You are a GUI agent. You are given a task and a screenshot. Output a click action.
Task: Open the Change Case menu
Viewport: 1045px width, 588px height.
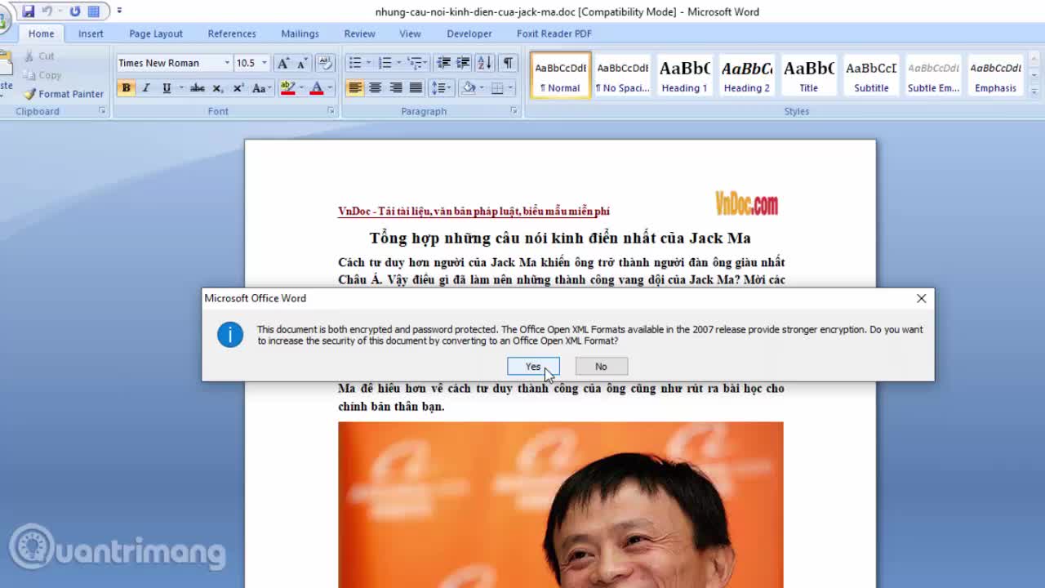pyautogui.click(x=260, y=87)
